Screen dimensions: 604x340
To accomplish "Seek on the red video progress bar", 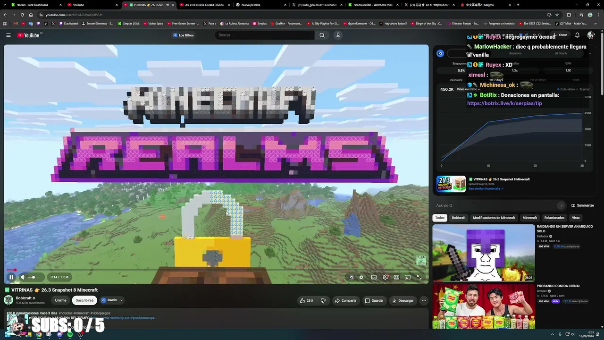I will click(x=216, y=270).
